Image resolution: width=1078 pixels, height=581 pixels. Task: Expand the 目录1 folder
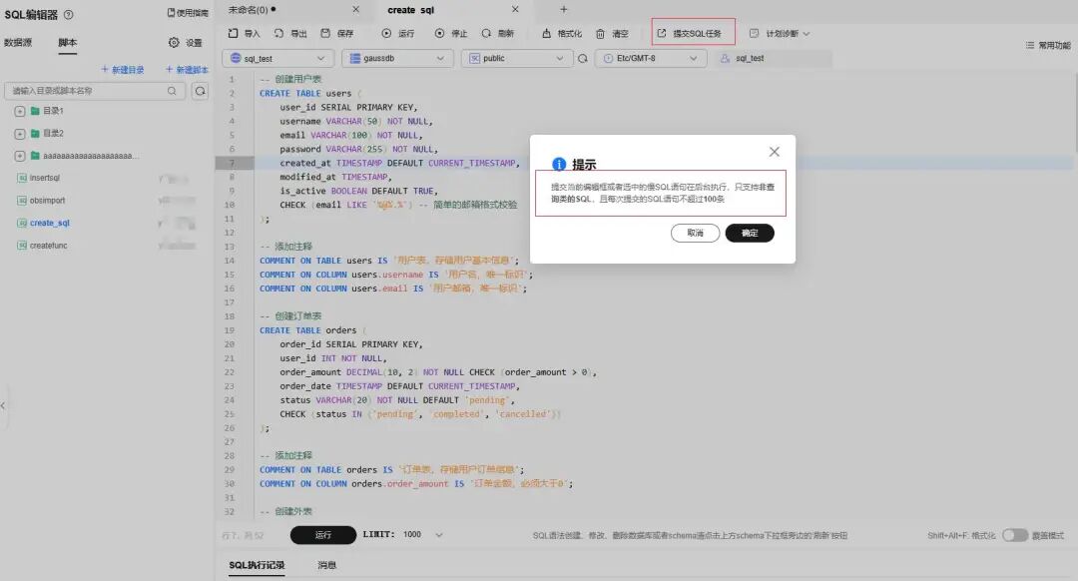click(20, 111)
